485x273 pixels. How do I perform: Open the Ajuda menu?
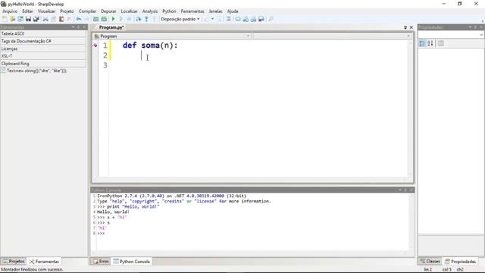[x=233, y=11]
